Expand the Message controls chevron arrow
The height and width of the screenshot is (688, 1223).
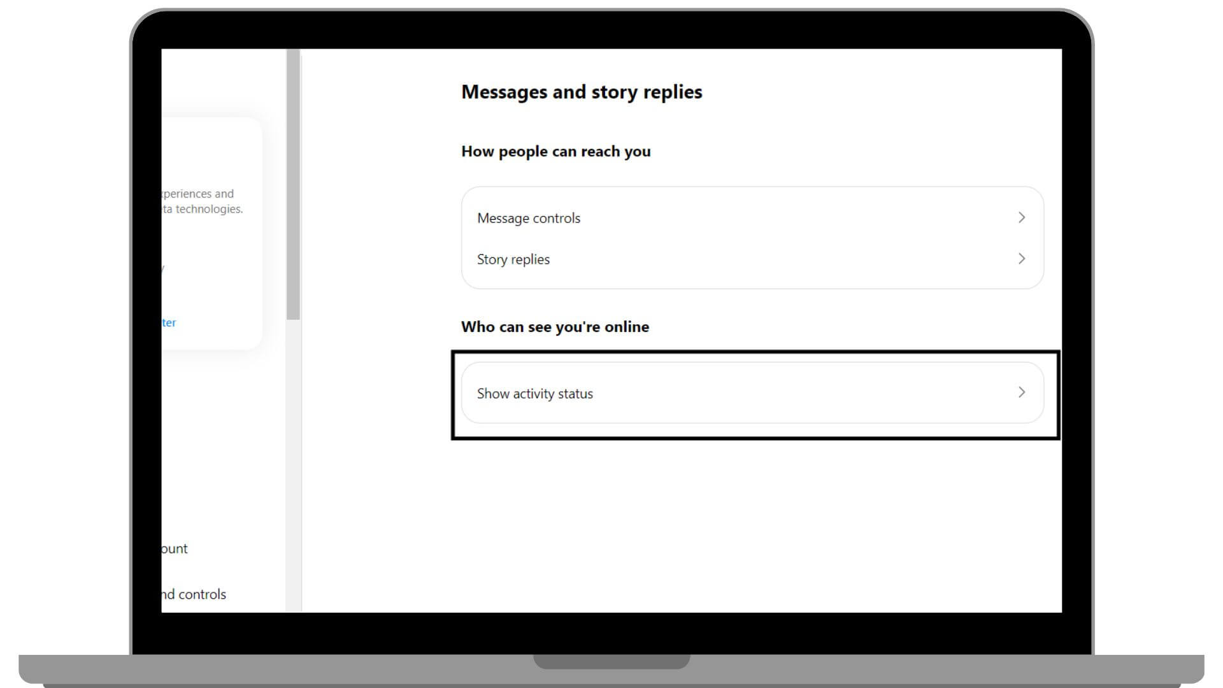click(x=1022, y=218)
